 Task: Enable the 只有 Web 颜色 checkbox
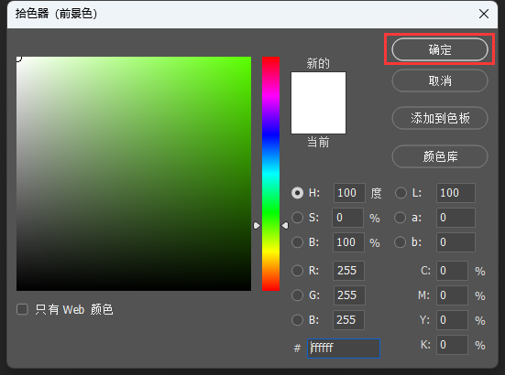(x=22, y=309)
